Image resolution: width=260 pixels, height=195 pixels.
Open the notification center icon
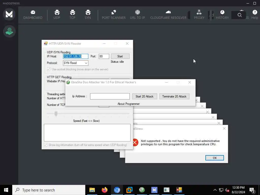pyautogui.click(x=252, y=190)
